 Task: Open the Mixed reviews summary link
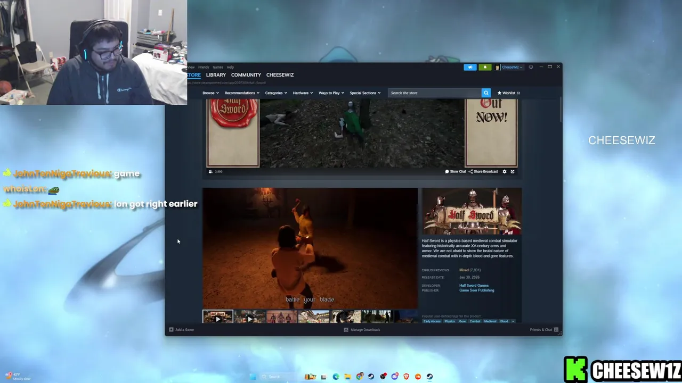470,270
